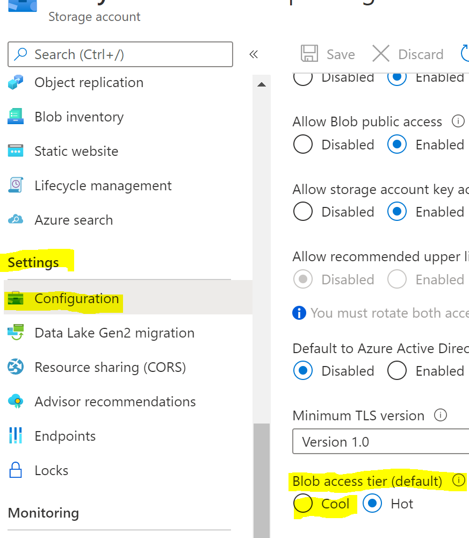Open Configuration settings page
Screen dimensions: 469x538
pos(128,297)
